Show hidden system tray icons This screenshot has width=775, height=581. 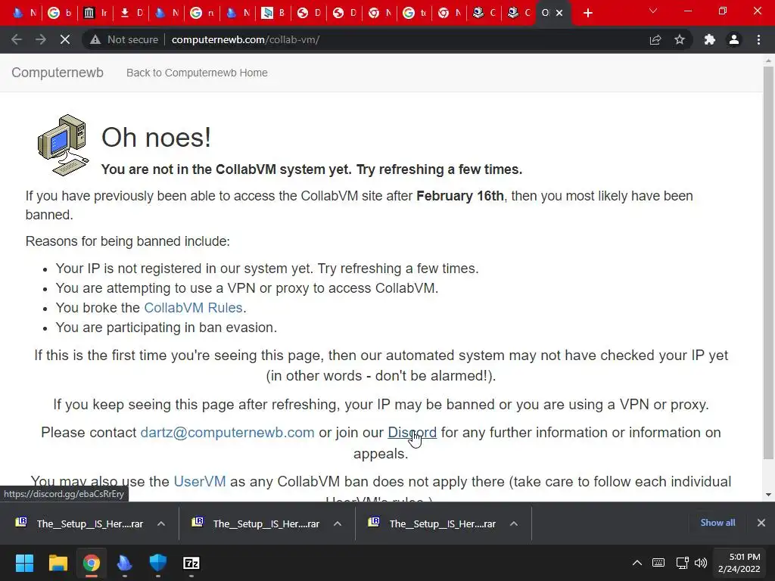(x=637, y=563)
